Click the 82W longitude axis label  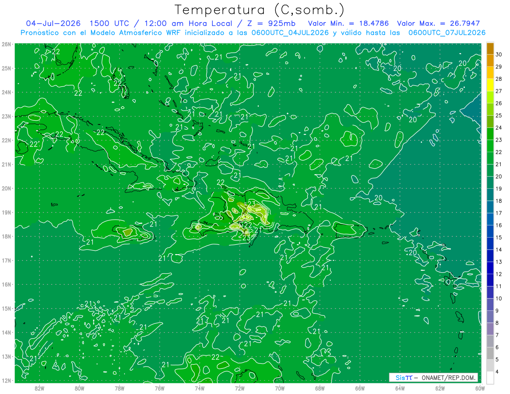pos(39,388)
